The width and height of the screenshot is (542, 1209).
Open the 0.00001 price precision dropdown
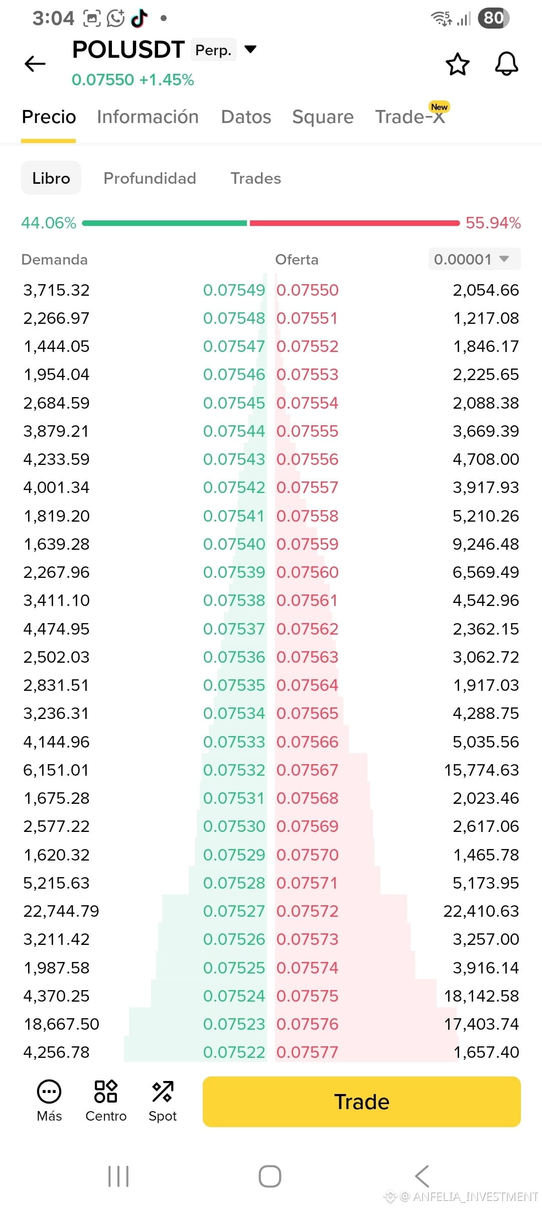474,259
